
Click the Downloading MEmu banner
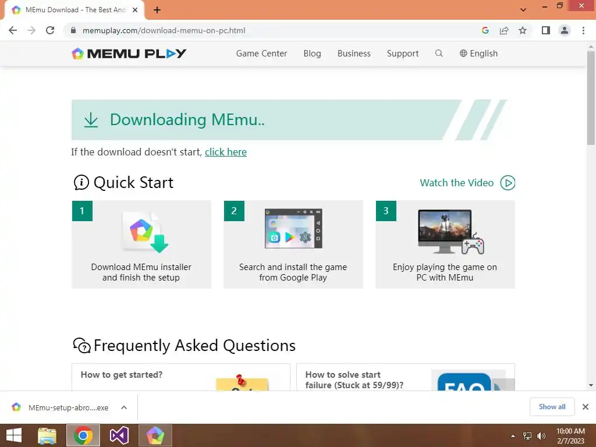(289, 120)
